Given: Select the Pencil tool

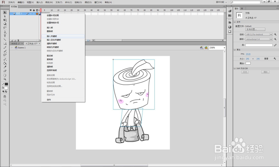Looking at the screenshot, I should tap(5, 47).
